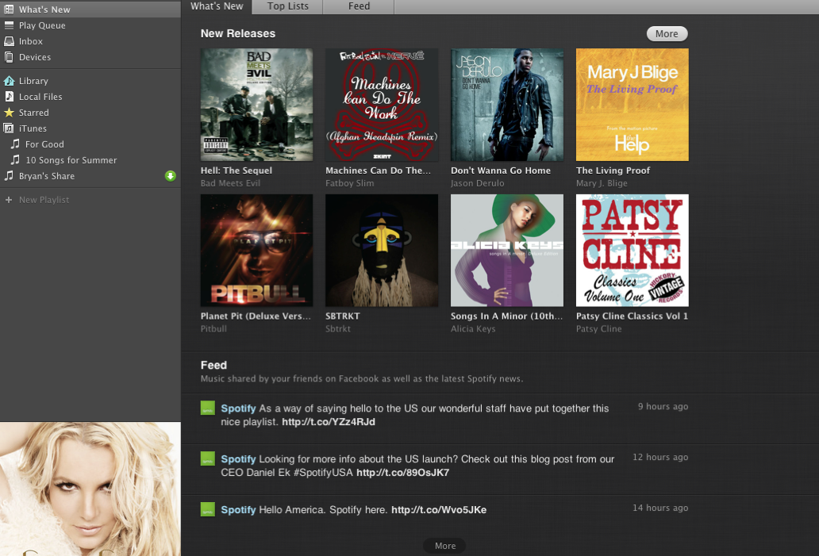The height and width of the screenshot is (556, 819).
Task: Click the Library house icon
Action: (x=9, y=80)
